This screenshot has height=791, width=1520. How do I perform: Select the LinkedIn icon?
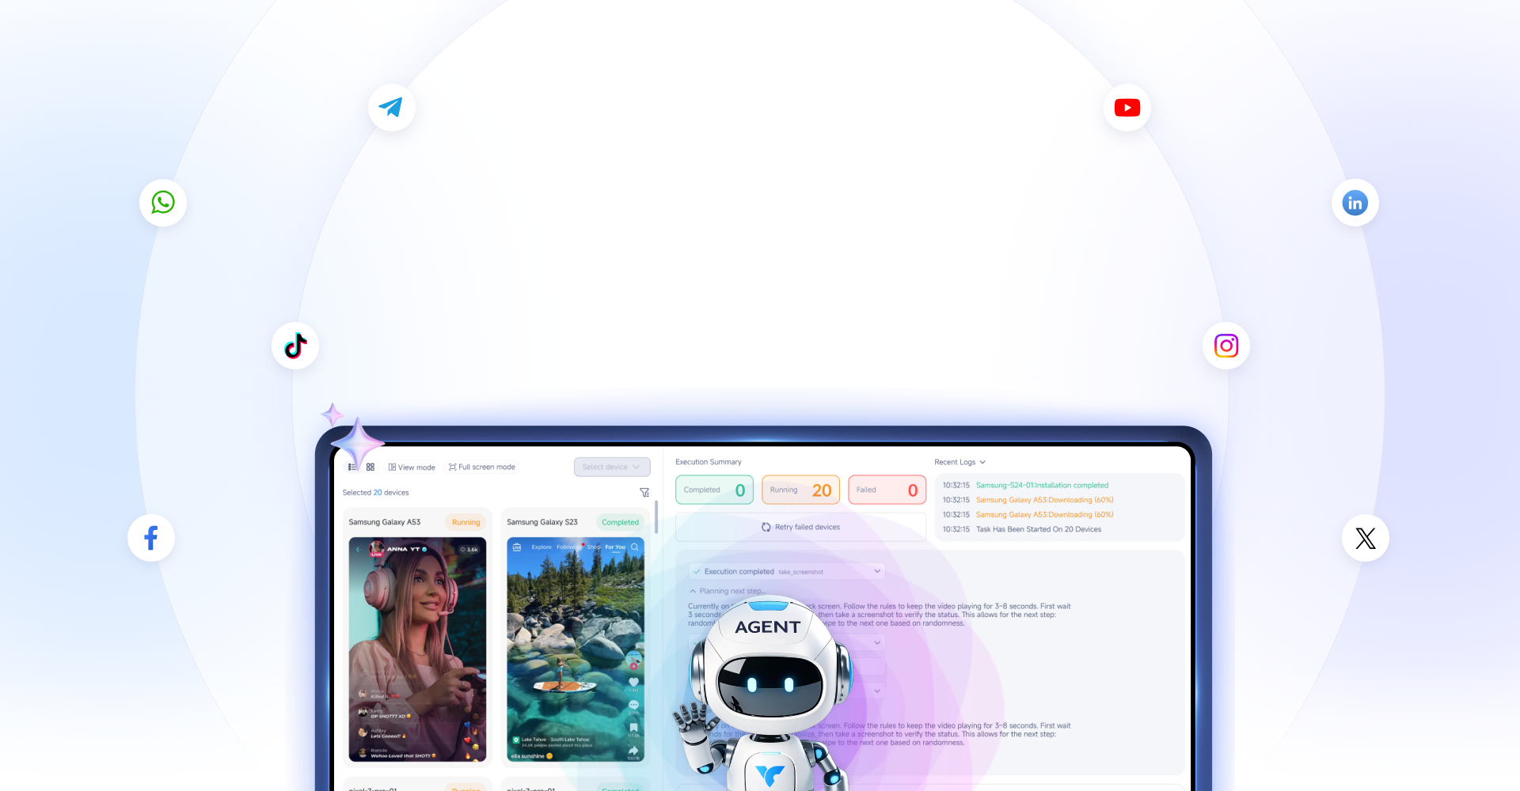[1355, 203]
